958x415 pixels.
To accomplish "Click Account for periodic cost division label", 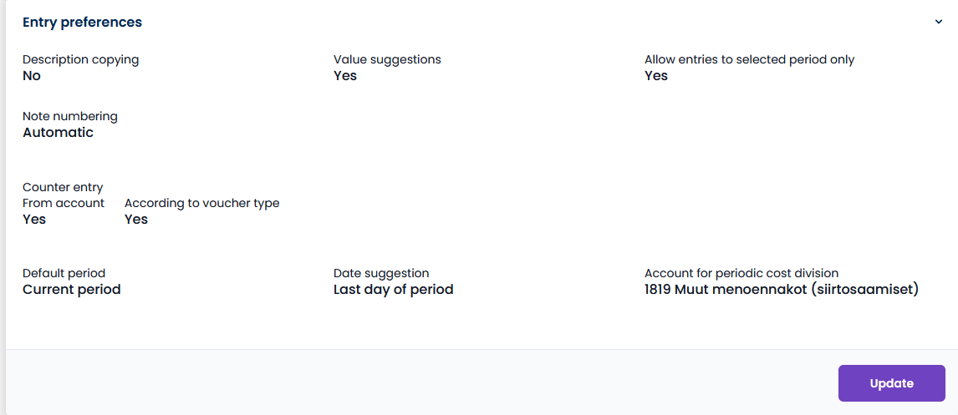I will 741,273.
